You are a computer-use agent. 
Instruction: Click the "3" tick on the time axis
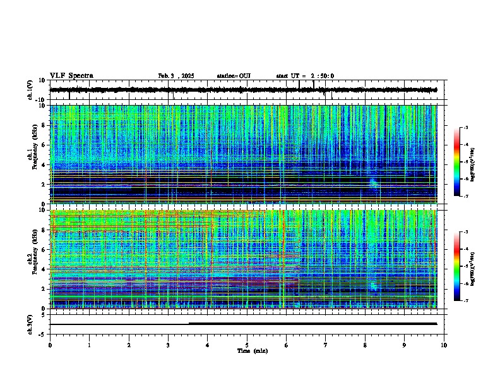(x=168, y=345)
